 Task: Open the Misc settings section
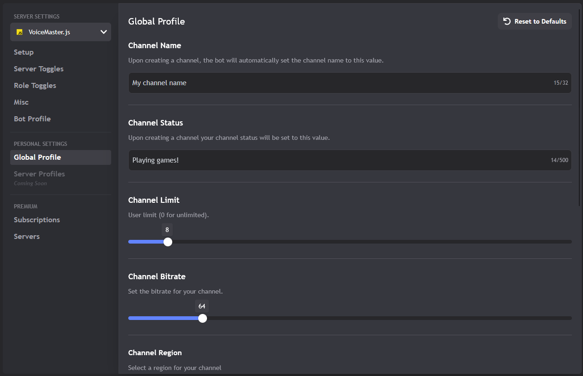[x=21, y=102]
